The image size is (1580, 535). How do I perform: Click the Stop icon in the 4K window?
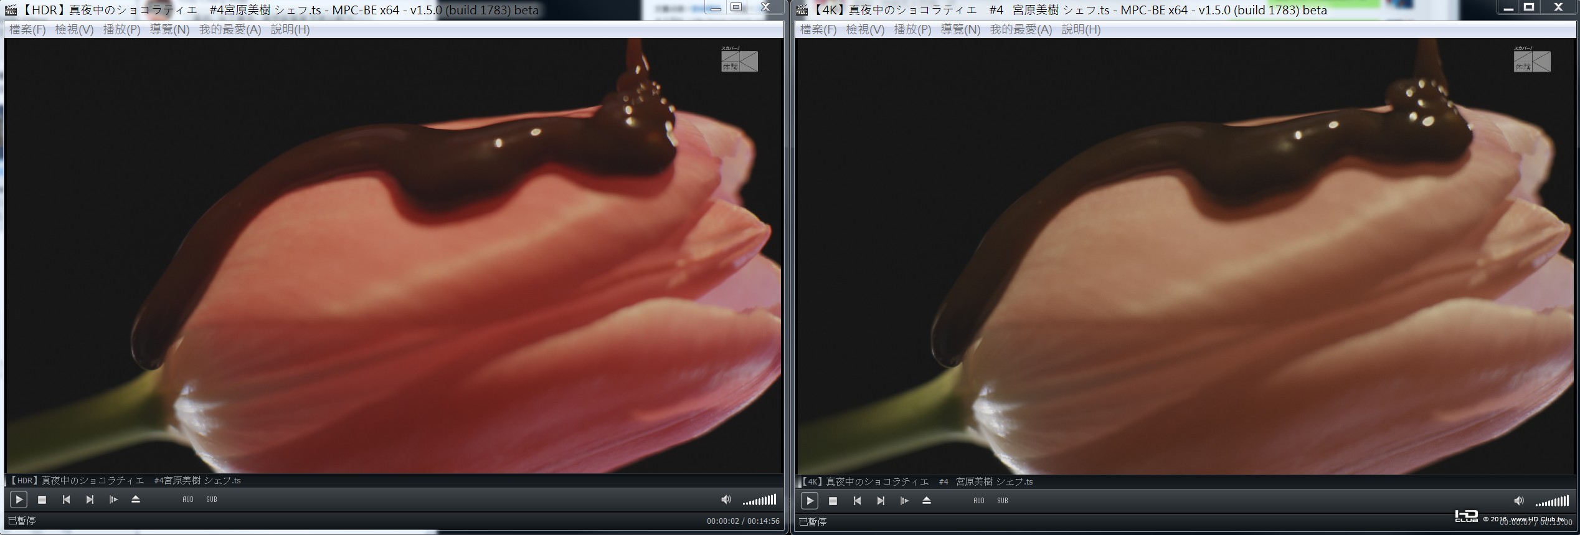pos(833,501)
